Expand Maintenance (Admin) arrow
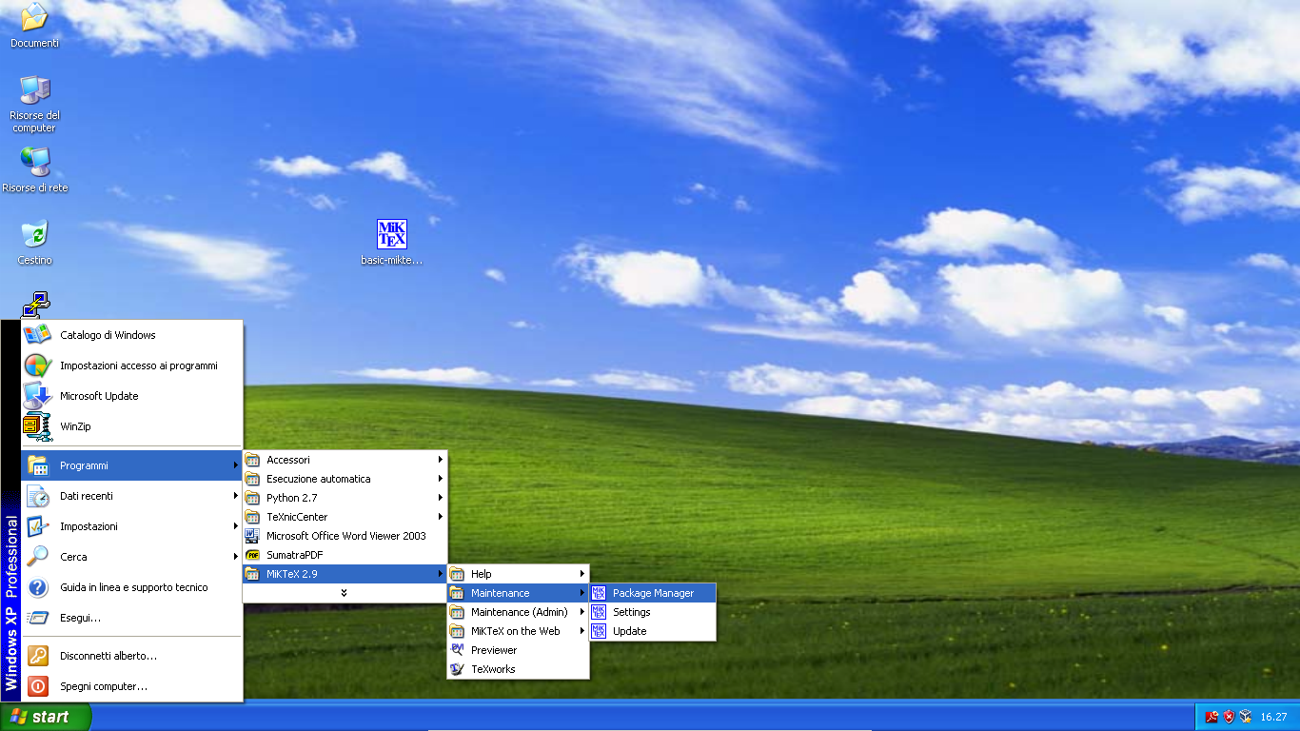 click(x=582, y=612)
